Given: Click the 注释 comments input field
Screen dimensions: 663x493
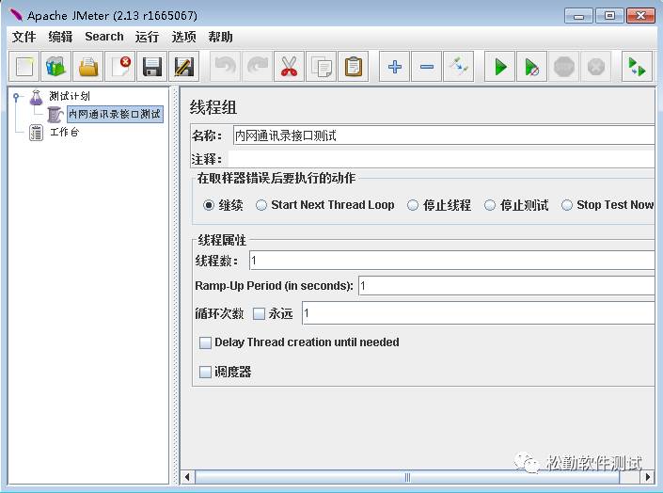Looking at the screenshot, I should (441, 159).
